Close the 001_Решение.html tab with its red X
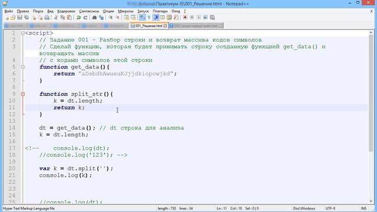This screenshot has height=212, width=377. [x=165, y=26]
